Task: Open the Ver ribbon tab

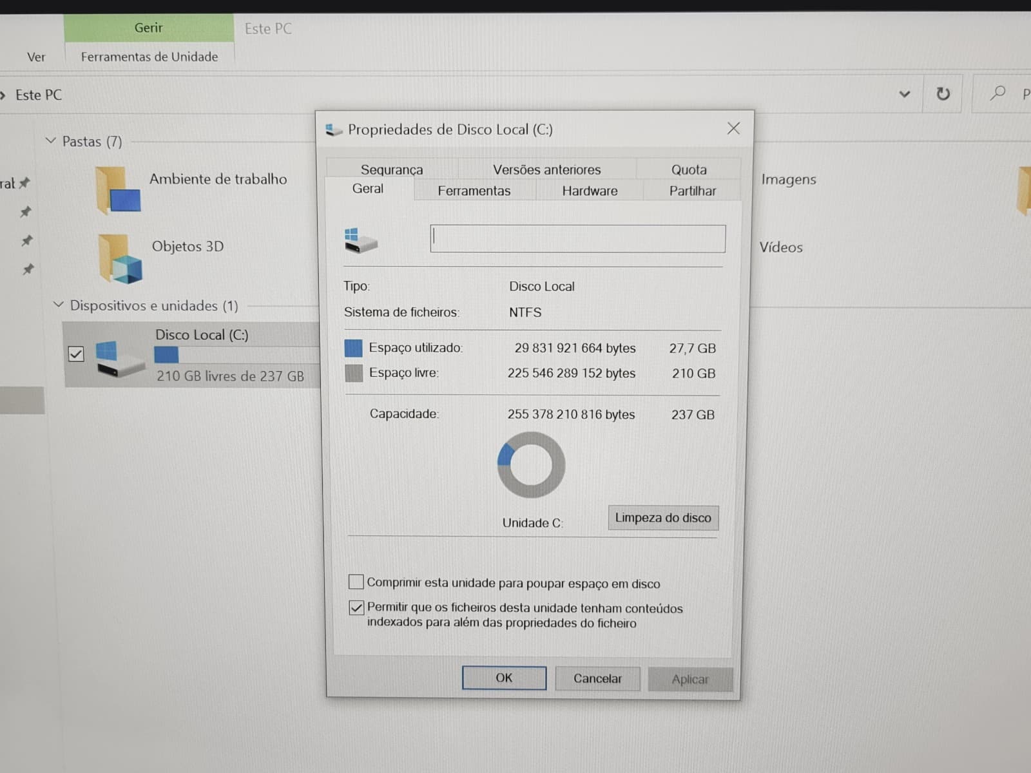Action: (x=36, y=57)
